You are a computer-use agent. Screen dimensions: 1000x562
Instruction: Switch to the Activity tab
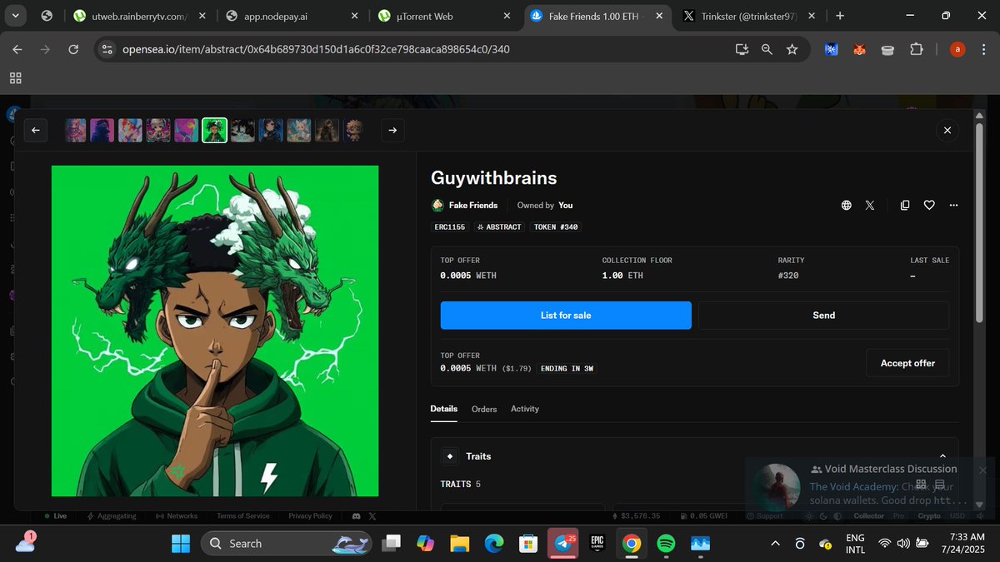tap(525, 409)
